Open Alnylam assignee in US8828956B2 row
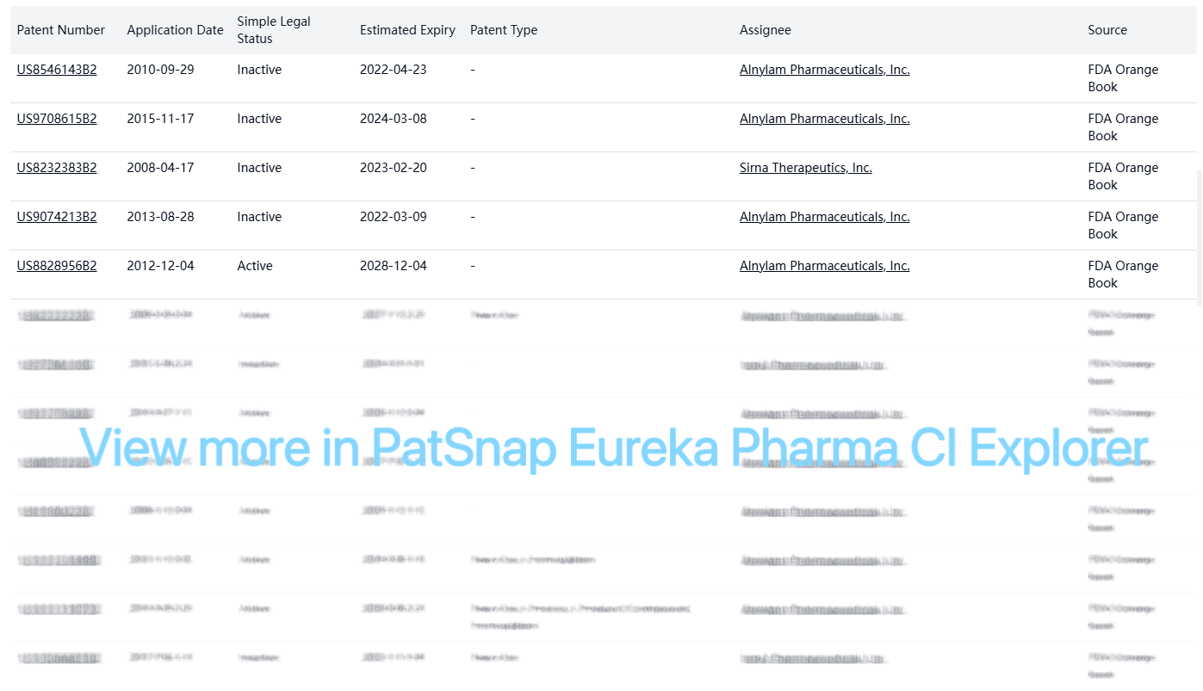 tap(824, 266)
